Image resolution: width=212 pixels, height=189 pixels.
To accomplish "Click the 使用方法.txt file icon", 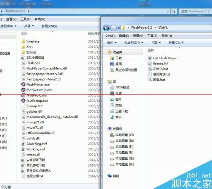I will point(150,74).
